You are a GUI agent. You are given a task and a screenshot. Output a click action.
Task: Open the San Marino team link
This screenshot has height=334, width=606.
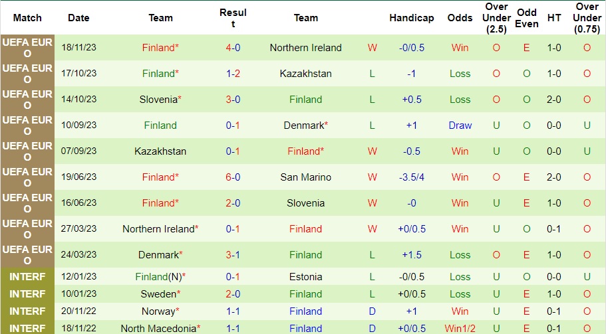pos(305,177)
